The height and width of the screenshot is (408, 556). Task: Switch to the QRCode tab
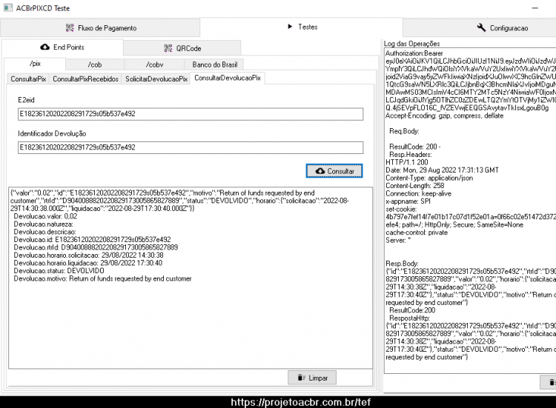pyautogui.click(x=182, y=48)
